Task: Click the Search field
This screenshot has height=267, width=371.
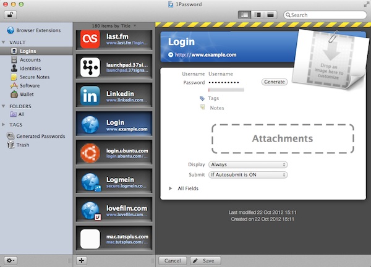Action: tap(325, 15)
